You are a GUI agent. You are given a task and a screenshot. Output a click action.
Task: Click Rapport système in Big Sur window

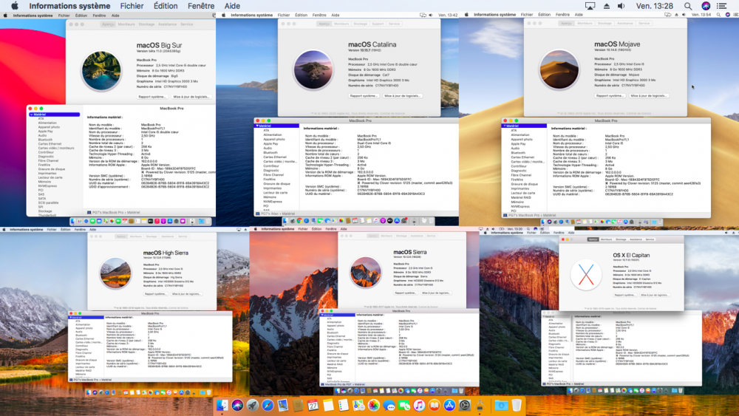coord(151,97)
